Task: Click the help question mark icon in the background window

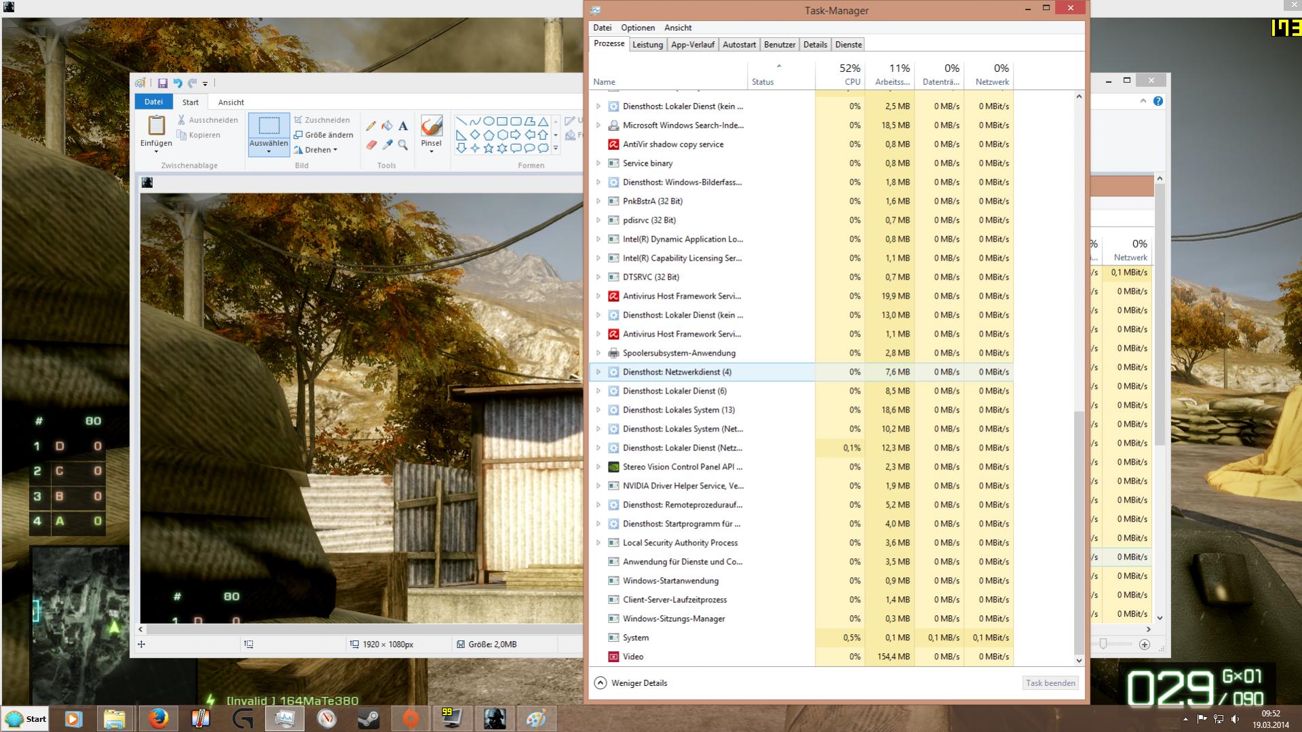Action: coord(1158,101)
